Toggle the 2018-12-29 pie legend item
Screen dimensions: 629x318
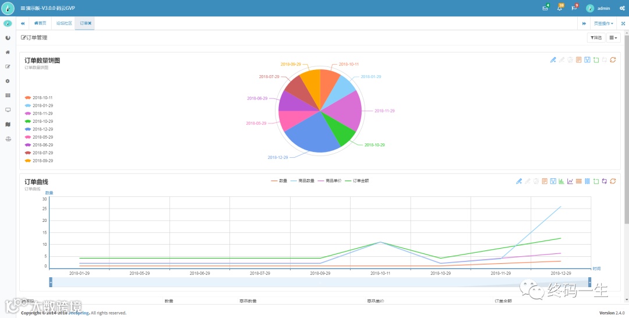[38, 129]
